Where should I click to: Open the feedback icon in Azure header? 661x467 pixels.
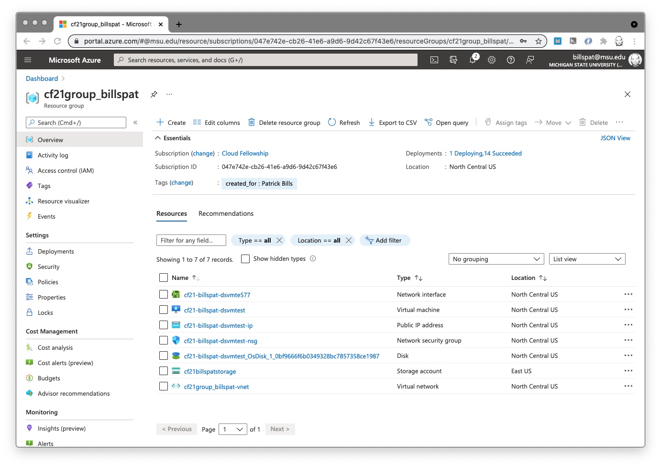click(x=530, y=60)
